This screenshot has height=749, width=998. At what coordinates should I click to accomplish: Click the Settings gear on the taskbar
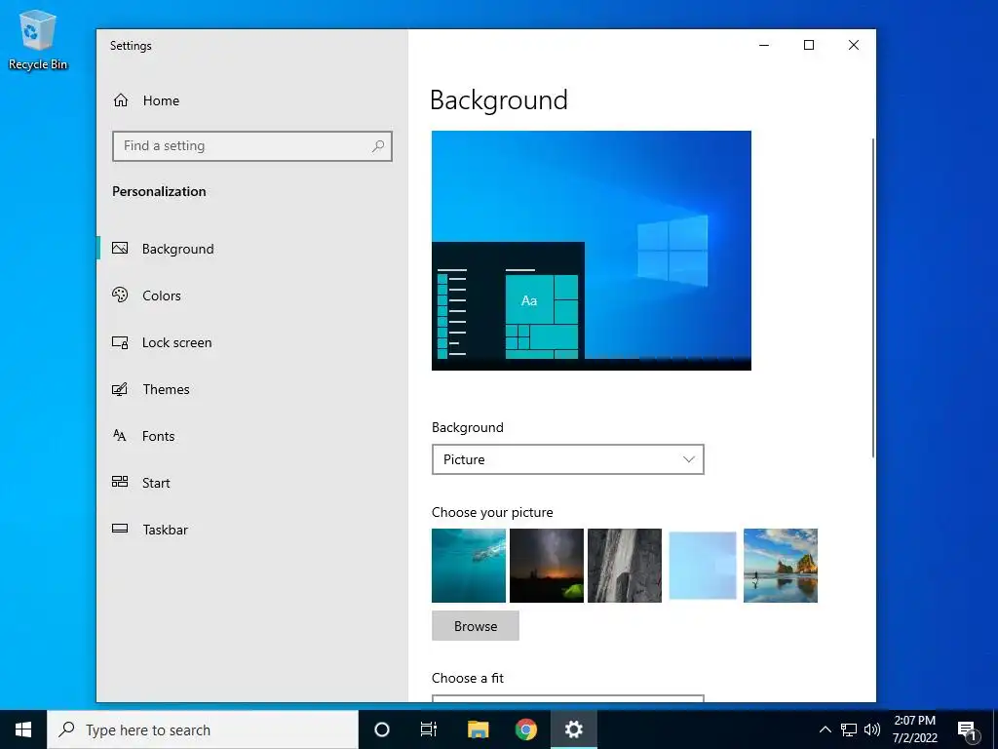[x=573, y=729]
